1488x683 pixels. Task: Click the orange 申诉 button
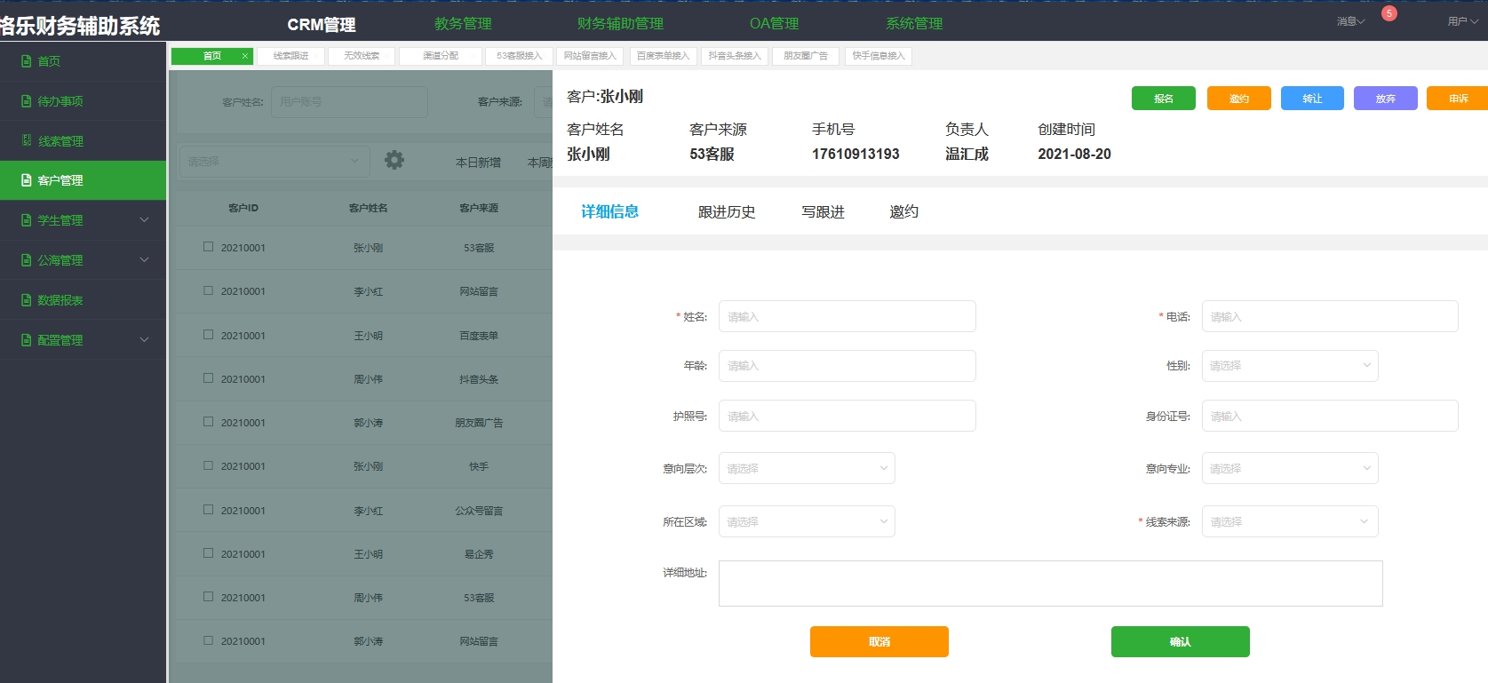click(x=1458, y=99)
